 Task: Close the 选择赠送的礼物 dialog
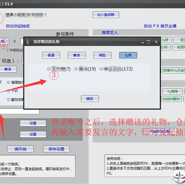156,42
